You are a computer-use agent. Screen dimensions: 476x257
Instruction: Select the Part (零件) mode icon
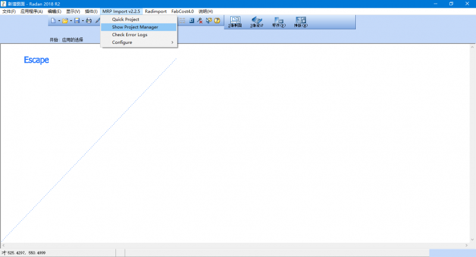(278, 22)
